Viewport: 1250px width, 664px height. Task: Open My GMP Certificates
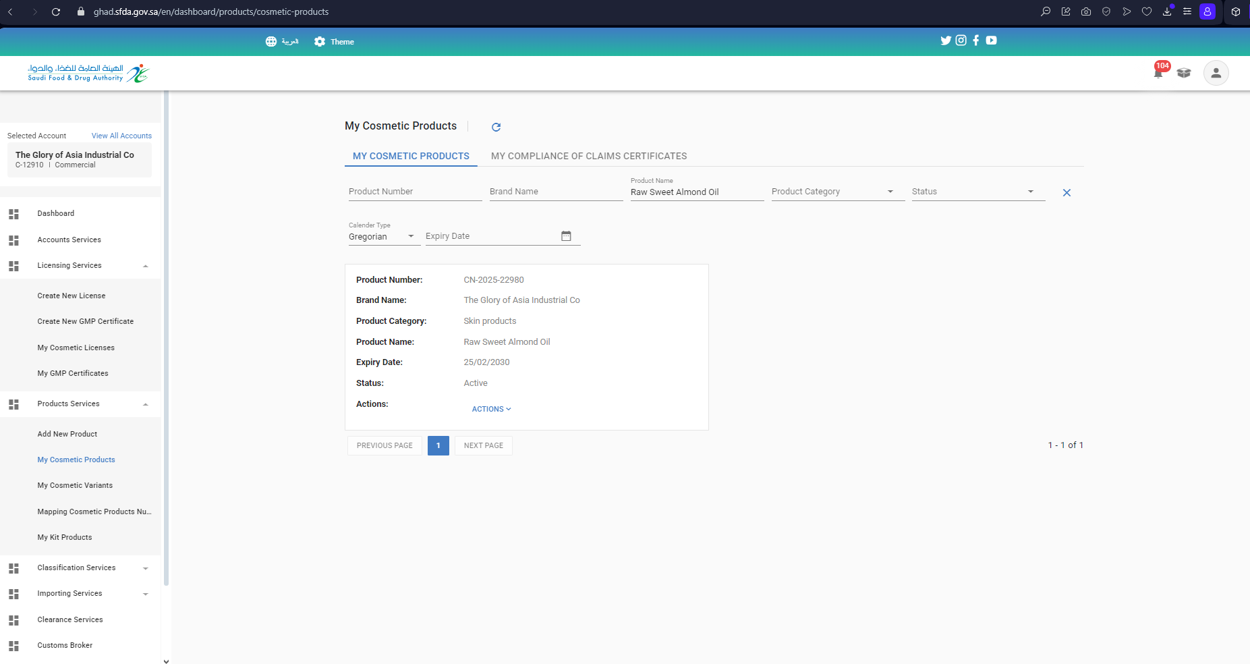click(73, 374)
